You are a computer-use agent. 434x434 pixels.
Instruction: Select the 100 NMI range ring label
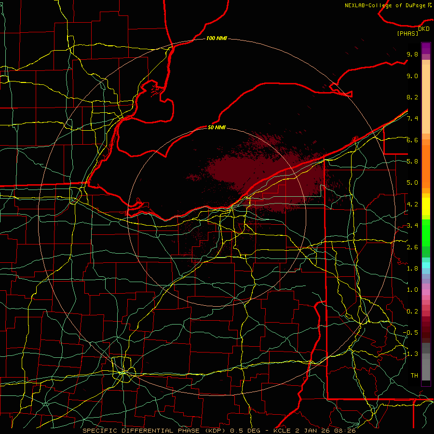pos(217,38)
